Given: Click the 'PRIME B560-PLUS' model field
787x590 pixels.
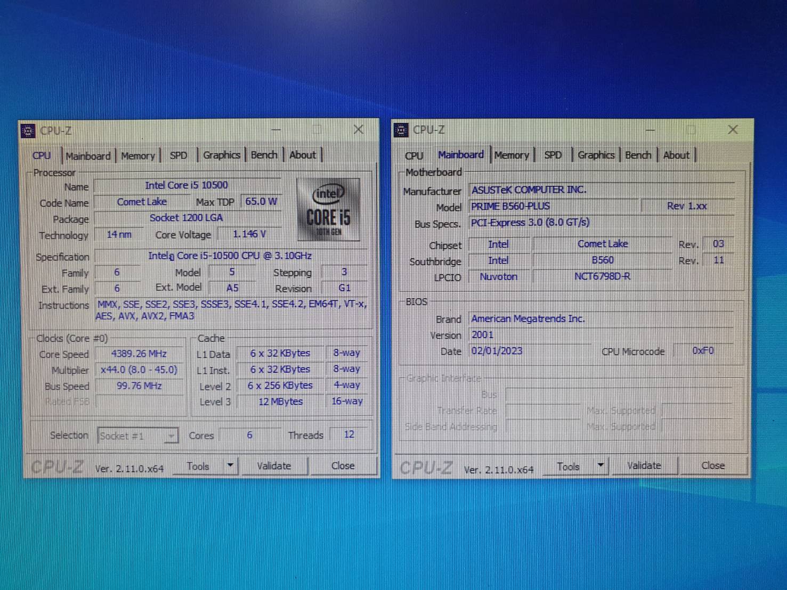Looking at the screenshot, I should (x=553, y=206).
